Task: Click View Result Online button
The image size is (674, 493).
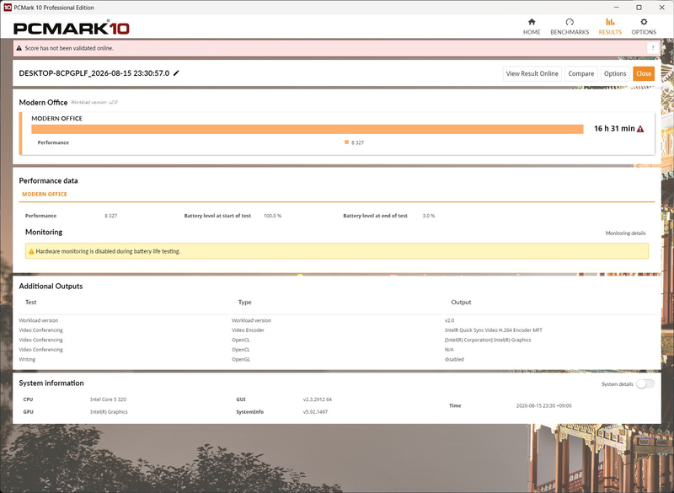Action: click(532, 73)
